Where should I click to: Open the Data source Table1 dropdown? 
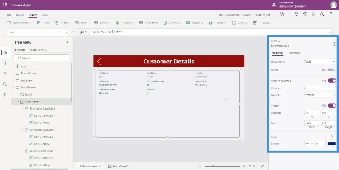320,62
